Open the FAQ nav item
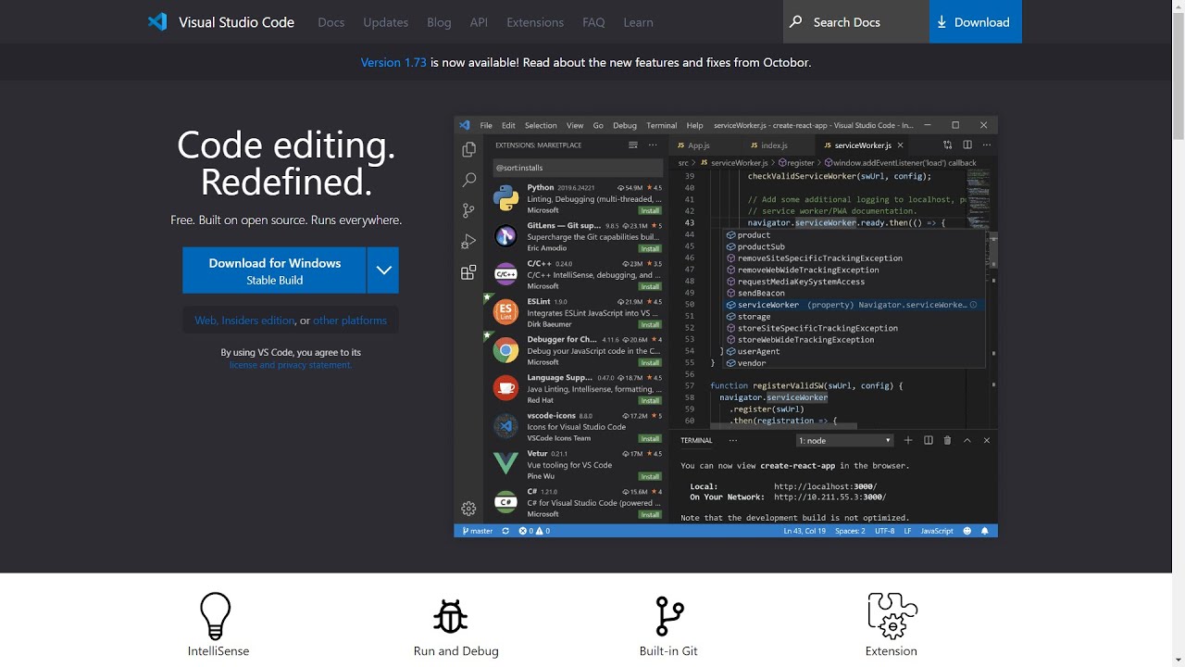Screen dimensions: 1185x667 (593, 22)
